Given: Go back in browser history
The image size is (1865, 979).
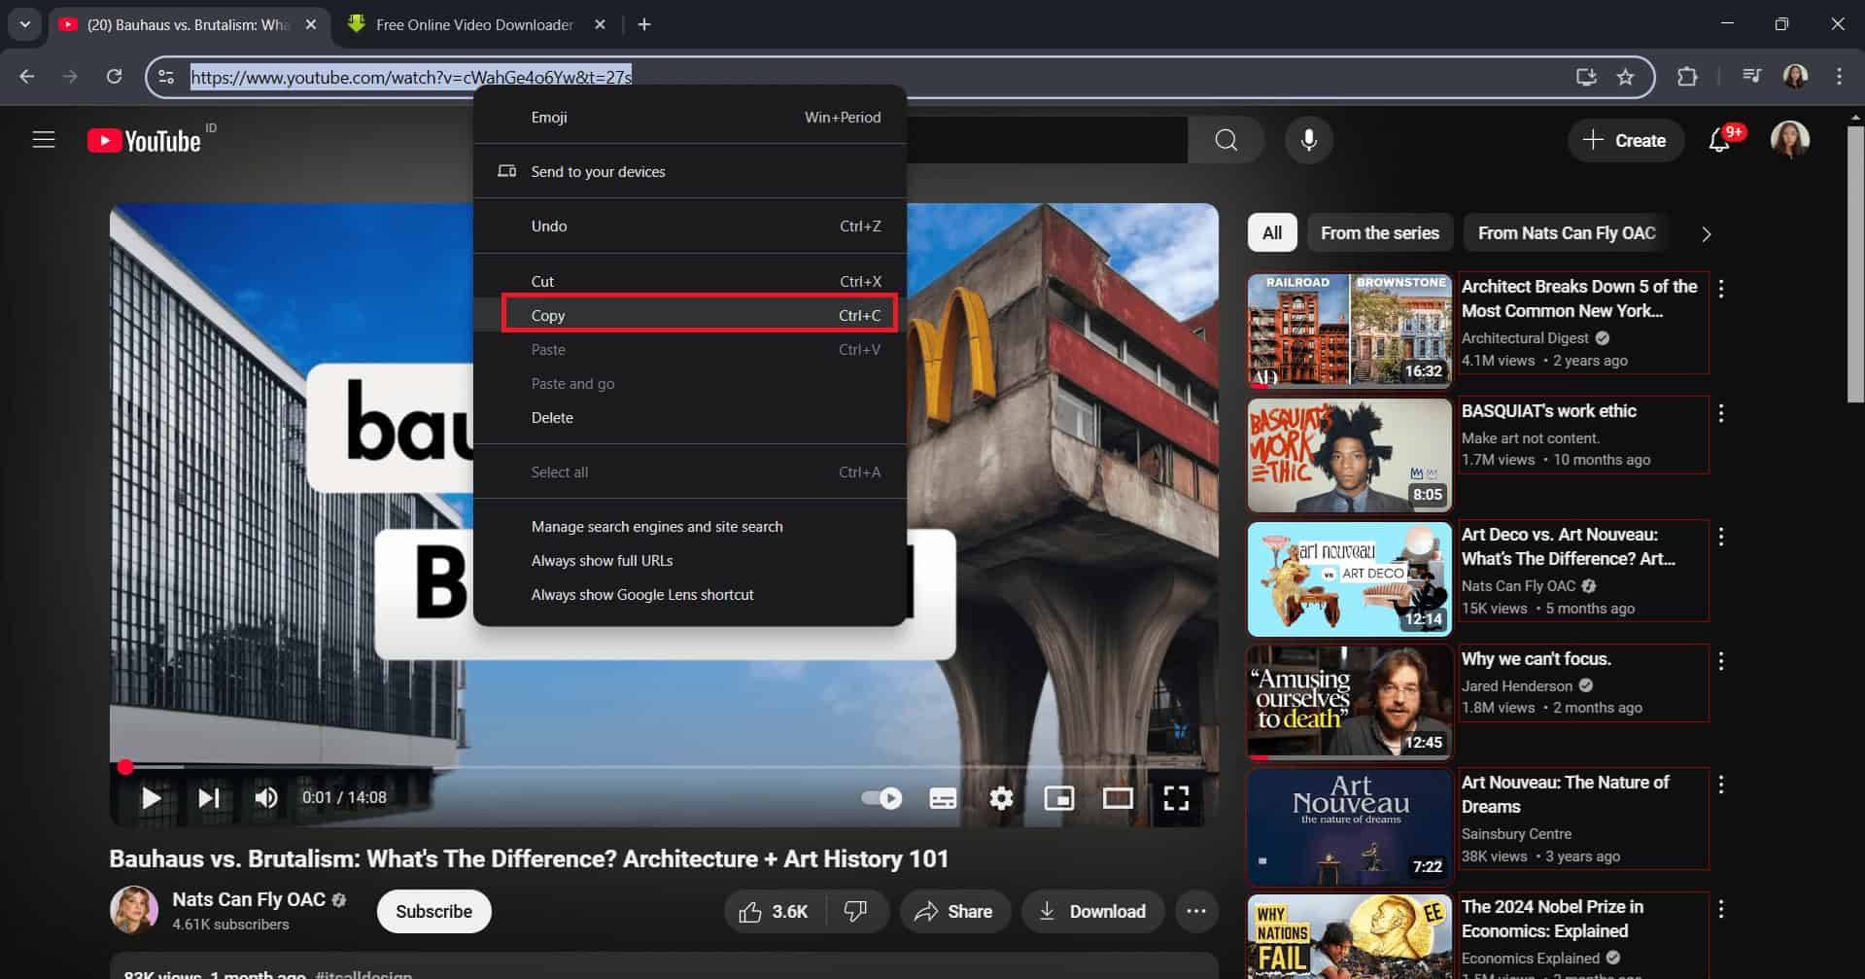Looking at the screenshot, I should pyautogui.click(x=27, y=77).
